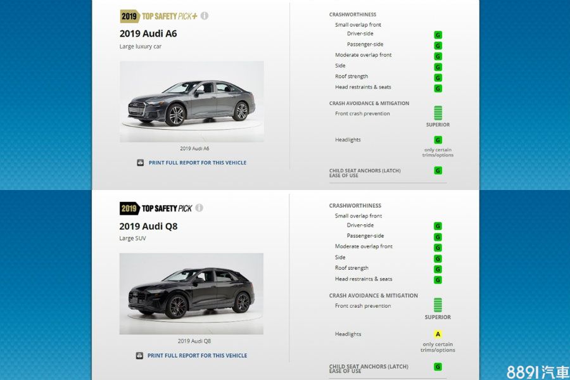Open the gray Audi A6 photo

[x=192, y=101]
